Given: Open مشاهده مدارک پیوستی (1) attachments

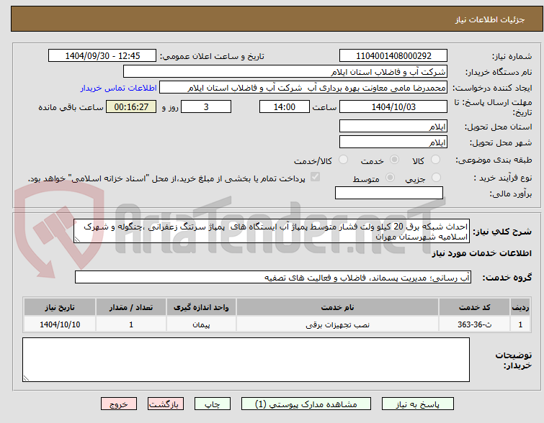Looking at the screenshot, I should coord(306,404).
